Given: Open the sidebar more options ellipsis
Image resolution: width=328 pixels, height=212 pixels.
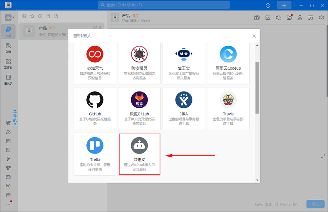Looking at the screenshot, I should pyautogui.click(x=8, y=204).
